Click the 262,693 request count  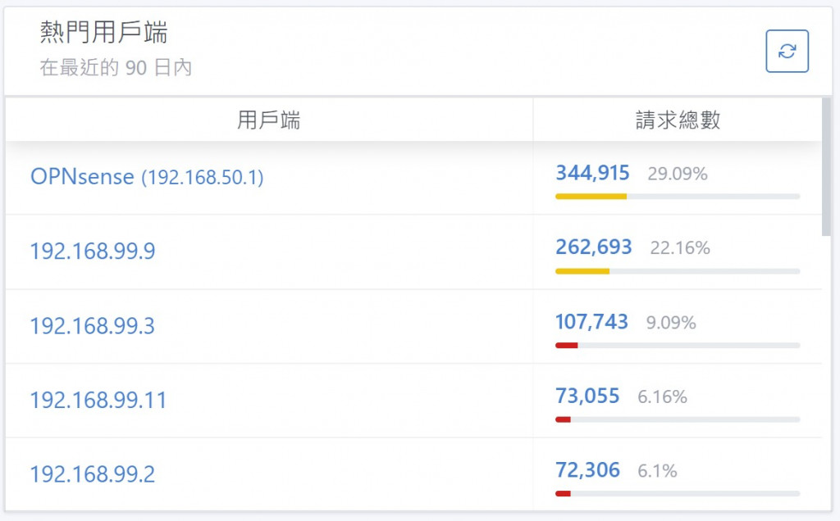click(x=594, y=247)
